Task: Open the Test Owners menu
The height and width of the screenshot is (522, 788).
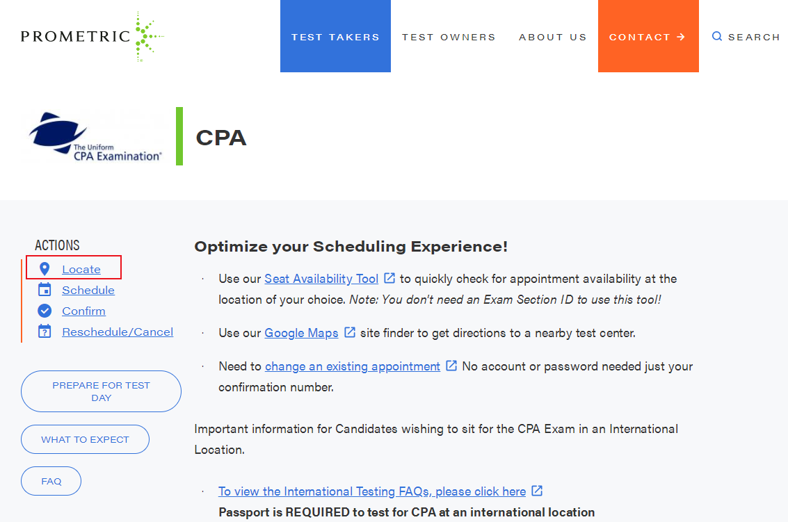Action: 449,37
